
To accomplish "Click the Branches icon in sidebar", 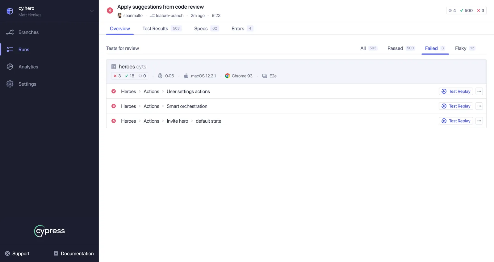I will (x=10, y=32).
